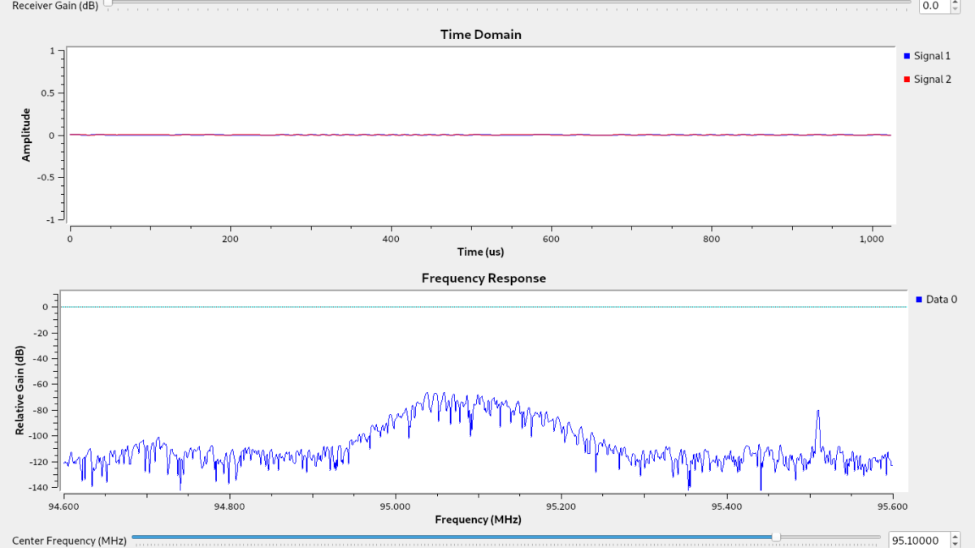Toggle Data 0 trace in legend

click(942, 300)
